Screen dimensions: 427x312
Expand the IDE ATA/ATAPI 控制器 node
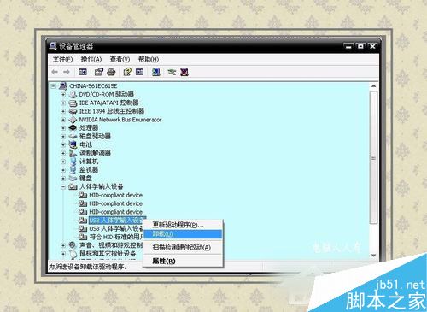pyautogui.click(x=63, y=103)
